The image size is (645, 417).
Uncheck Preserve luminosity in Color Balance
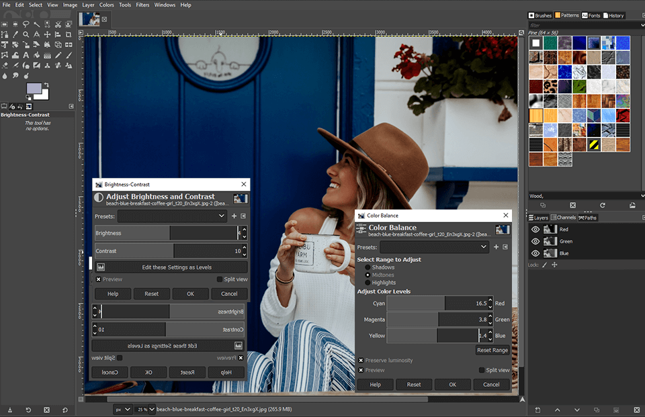click(x=361, y=361)
